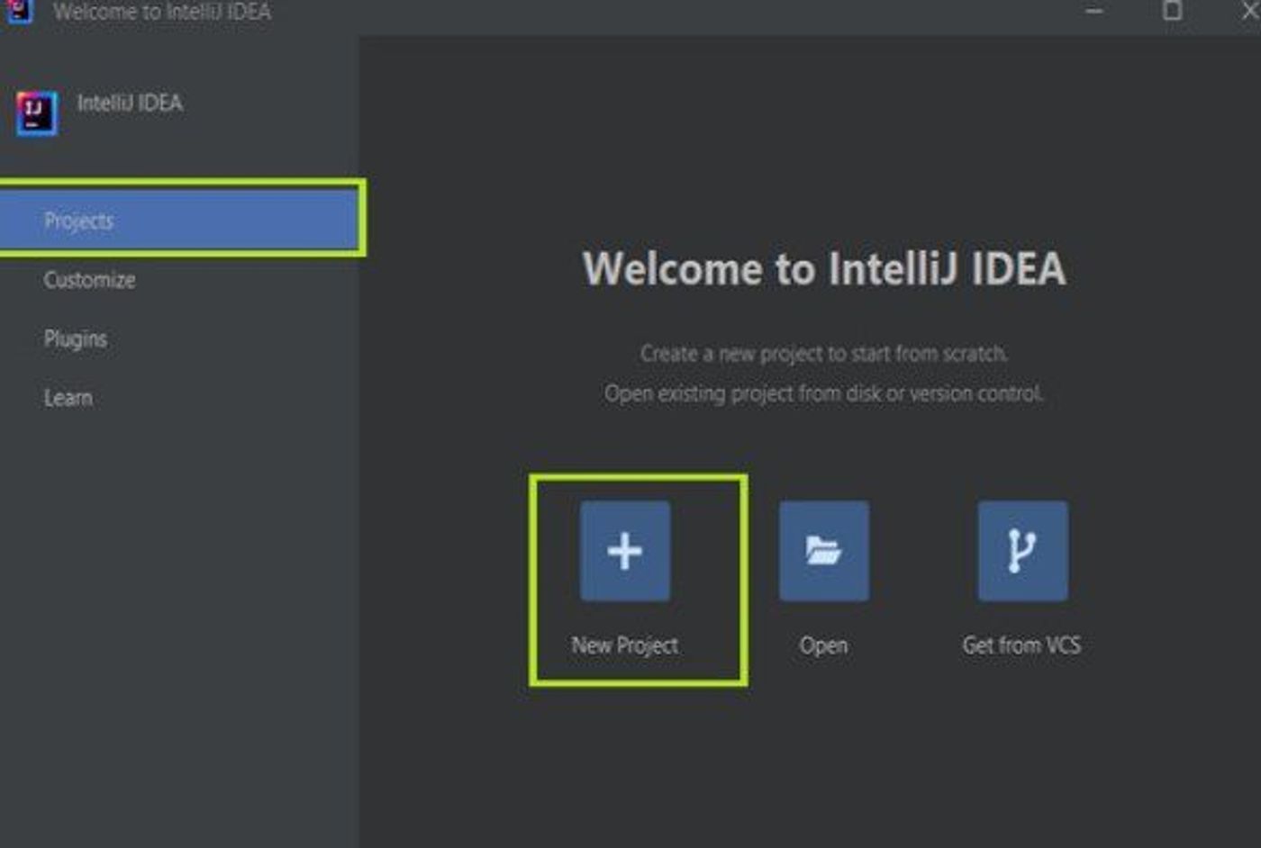Click the Get from VCS branch icon
The height and width of the screenshot is (848, 1261).
1023,551
